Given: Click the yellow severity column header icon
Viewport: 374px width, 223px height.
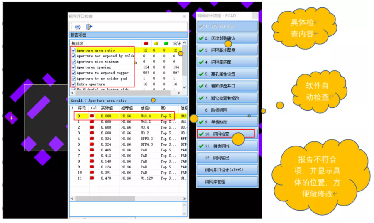Looking at the screenshot, I should 156,43.
